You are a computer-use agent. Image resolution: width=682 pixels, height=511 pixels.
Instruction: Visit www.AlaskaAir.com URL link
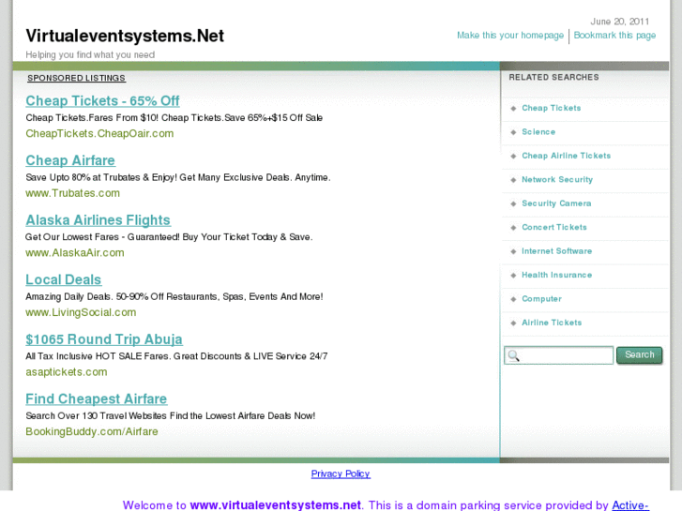click(75, 252)
